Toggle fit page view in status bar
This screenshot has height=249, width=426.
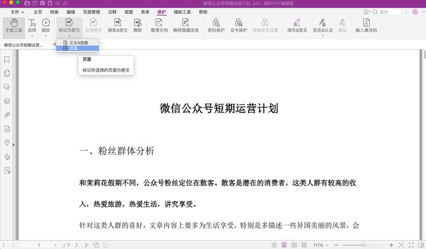tap(401, 245)
